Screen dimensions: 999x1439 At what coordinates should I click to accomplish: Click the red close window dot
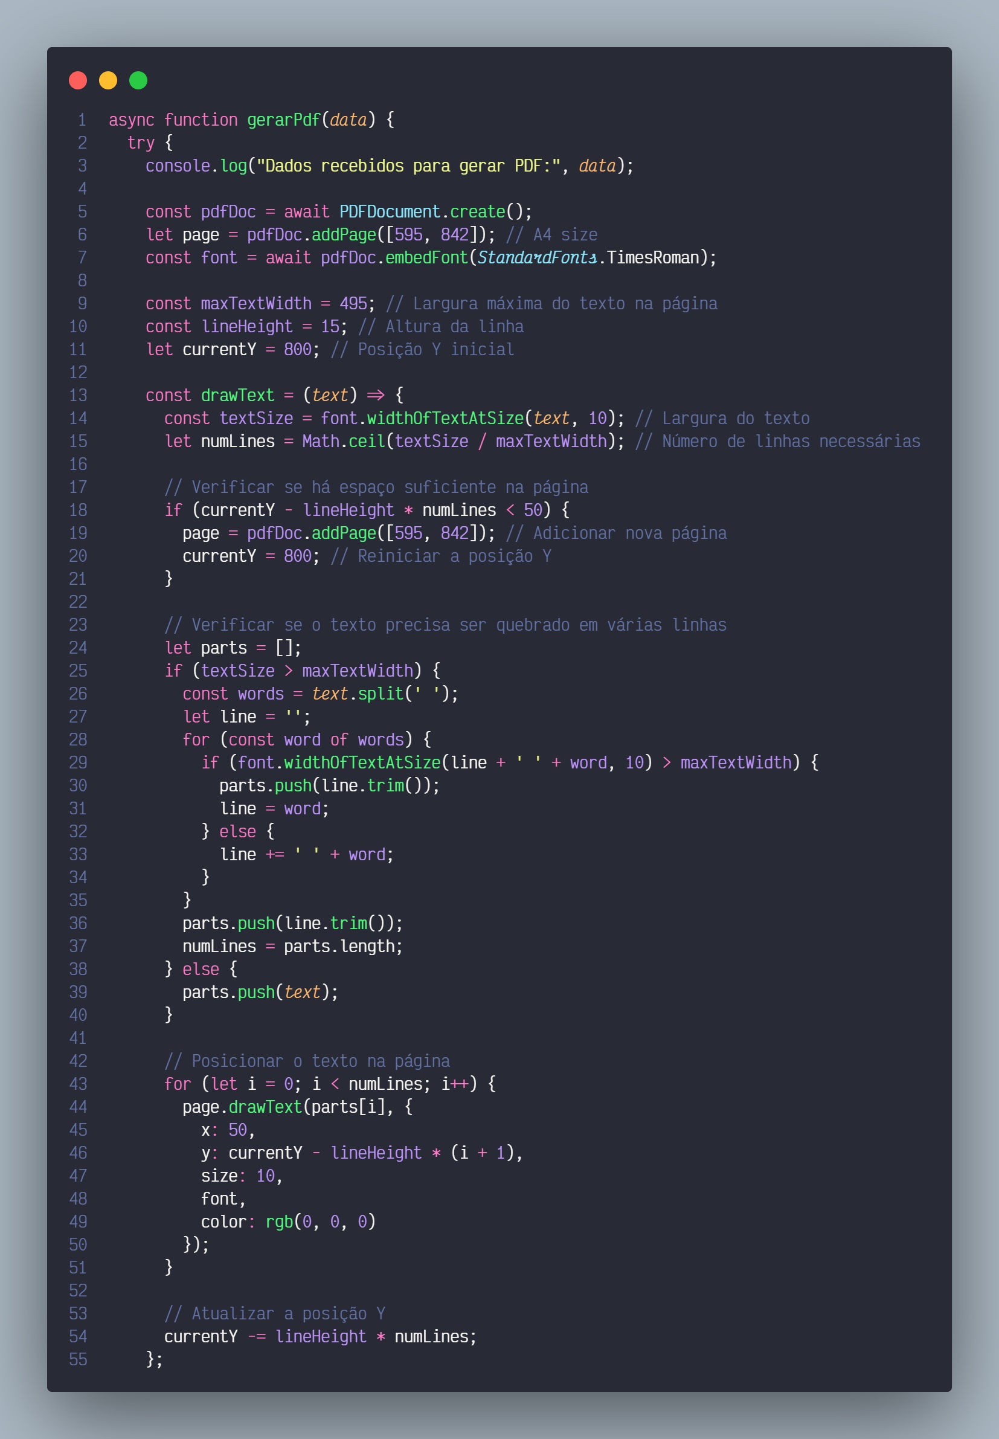78,81
